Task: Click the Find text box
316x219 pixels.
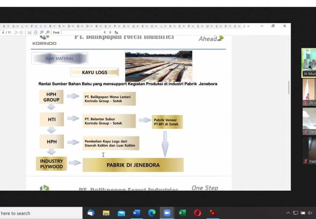Action: click(x=81, y=32)
